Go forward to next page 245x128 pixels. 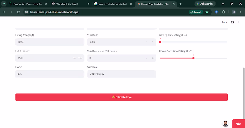[11, 12]
